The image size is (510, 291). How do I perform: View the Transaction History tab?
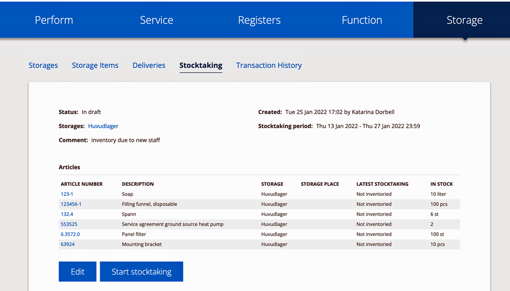click(x=268, y=65)
